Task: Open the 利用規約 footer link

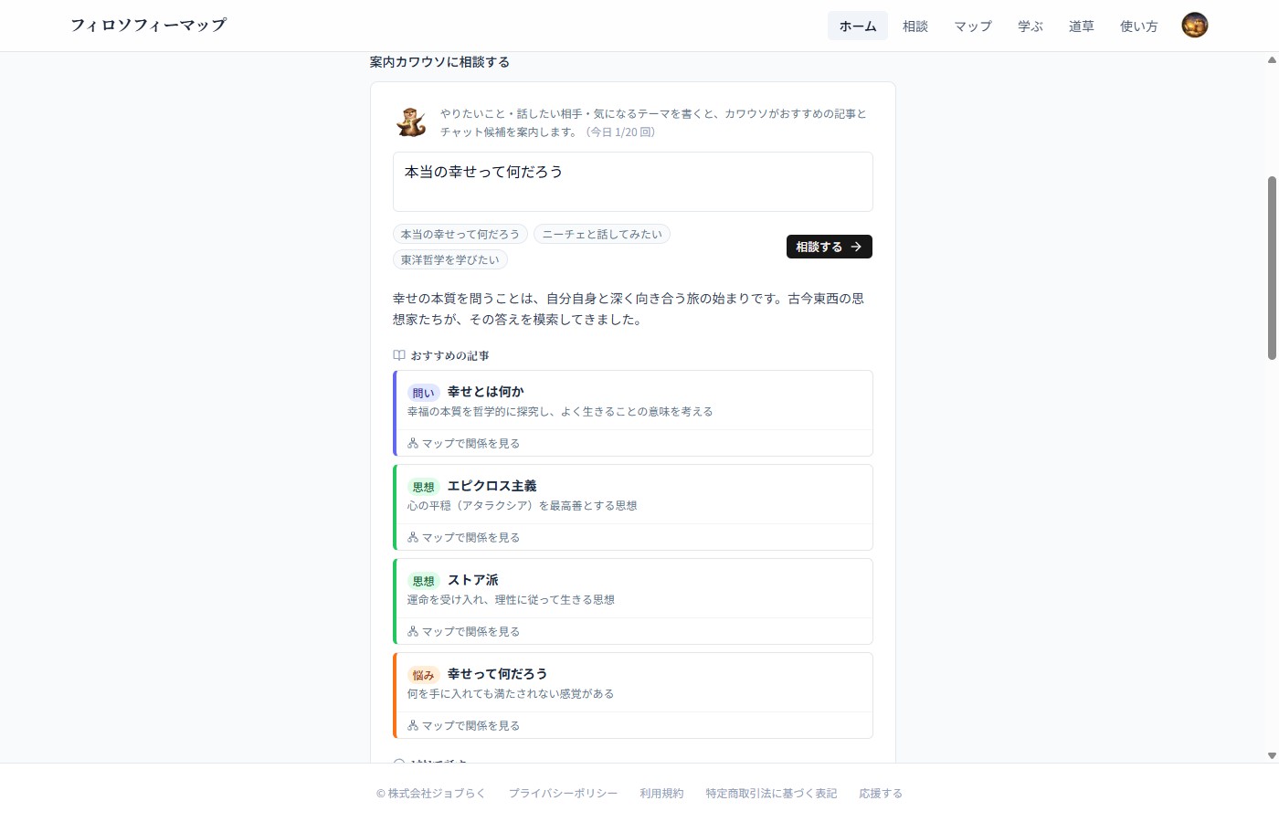Action: 661,794
